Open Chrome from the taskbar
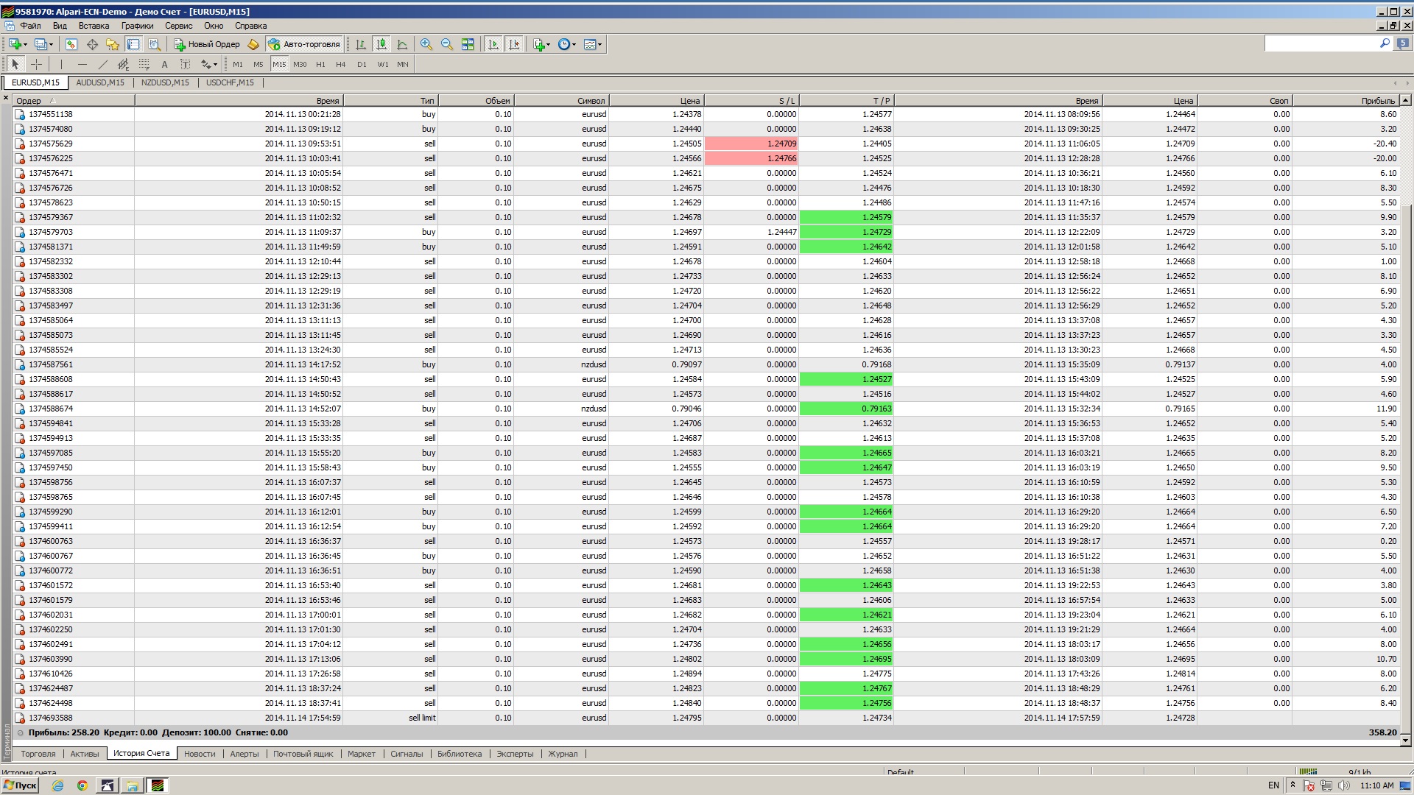This screenshot has height=795, width=1414. (82, 785)
